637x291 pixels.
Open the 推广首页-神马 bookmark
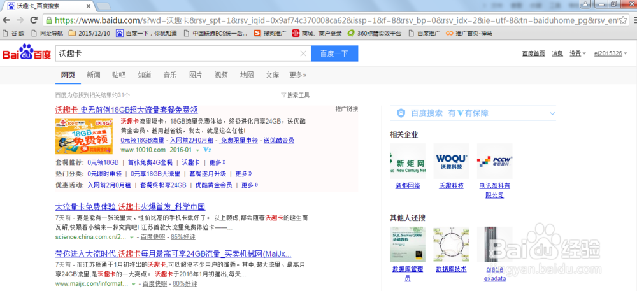(x=469, y=33)
